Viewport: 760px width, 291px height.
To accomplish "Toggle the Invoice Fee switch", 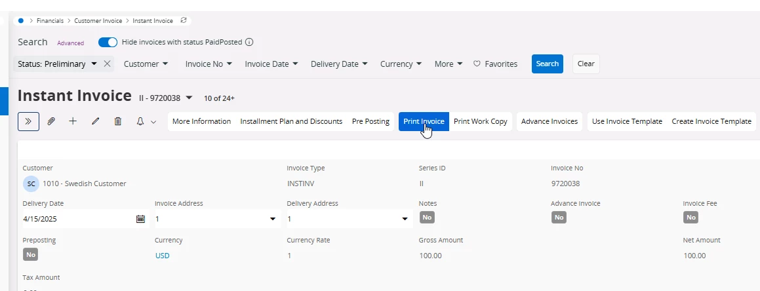I will click(690, 217).
